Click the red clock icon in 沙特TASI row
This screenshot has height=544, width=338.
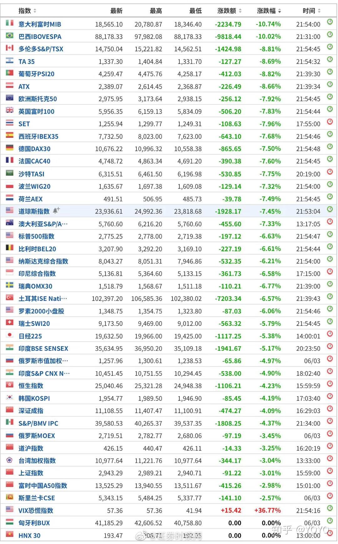(330, 172)
